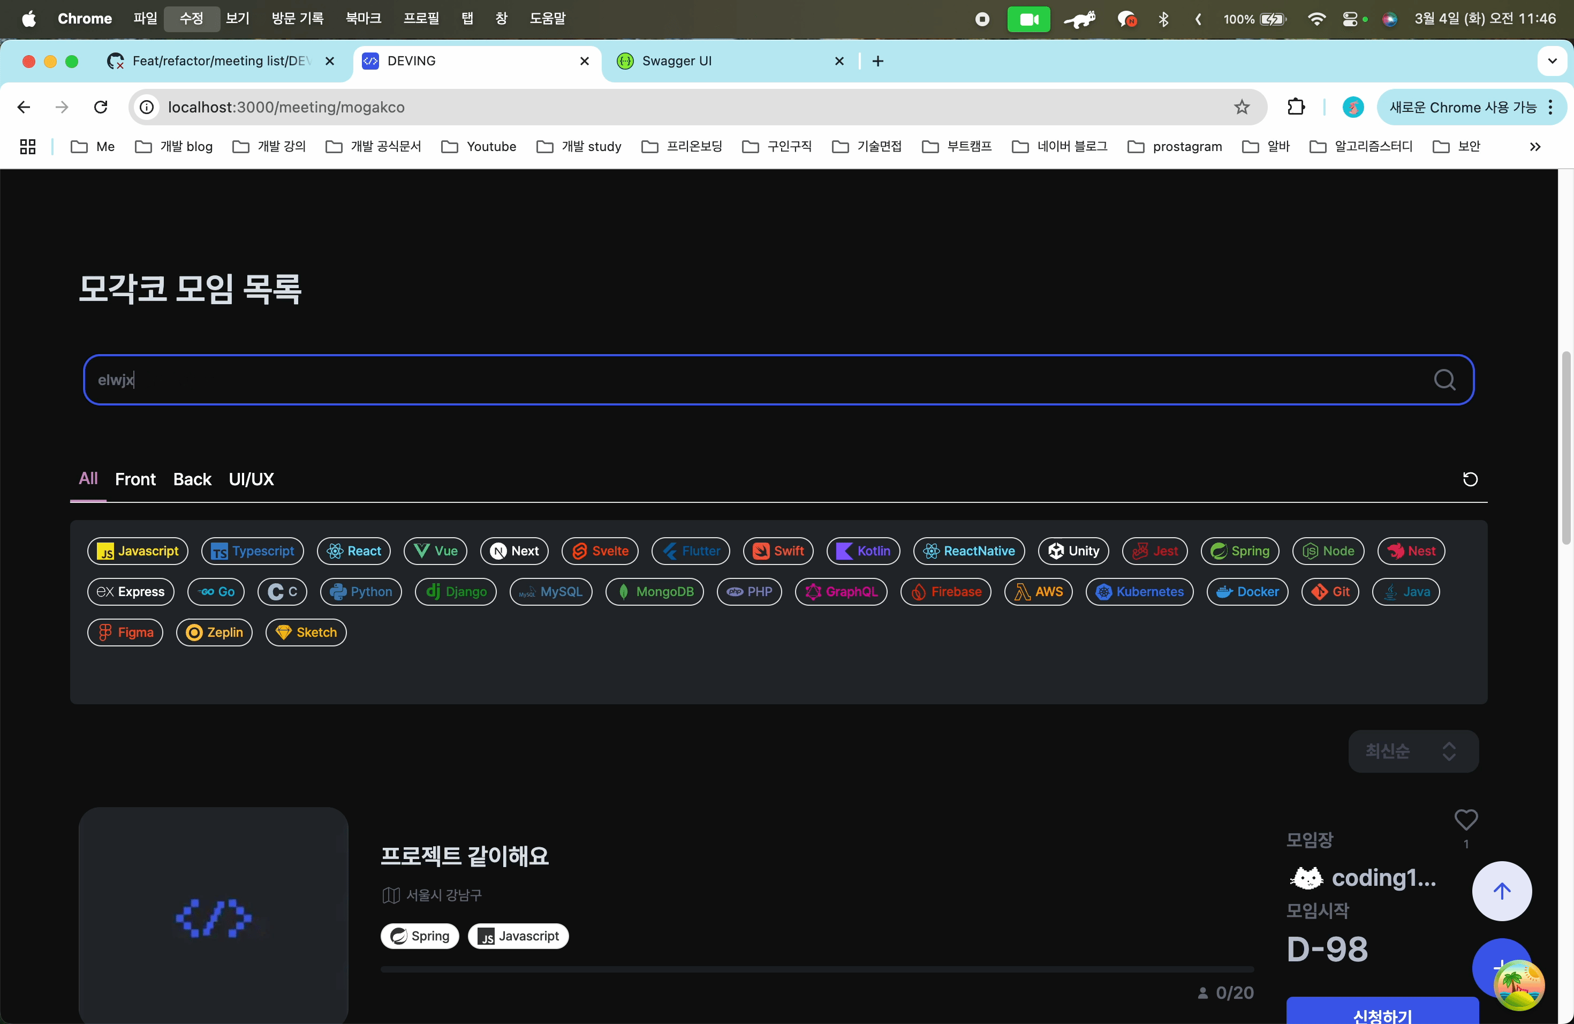Enable the Docker filter chip
Viewport: 1574px width, 1024px height.
coord(1247,591)
